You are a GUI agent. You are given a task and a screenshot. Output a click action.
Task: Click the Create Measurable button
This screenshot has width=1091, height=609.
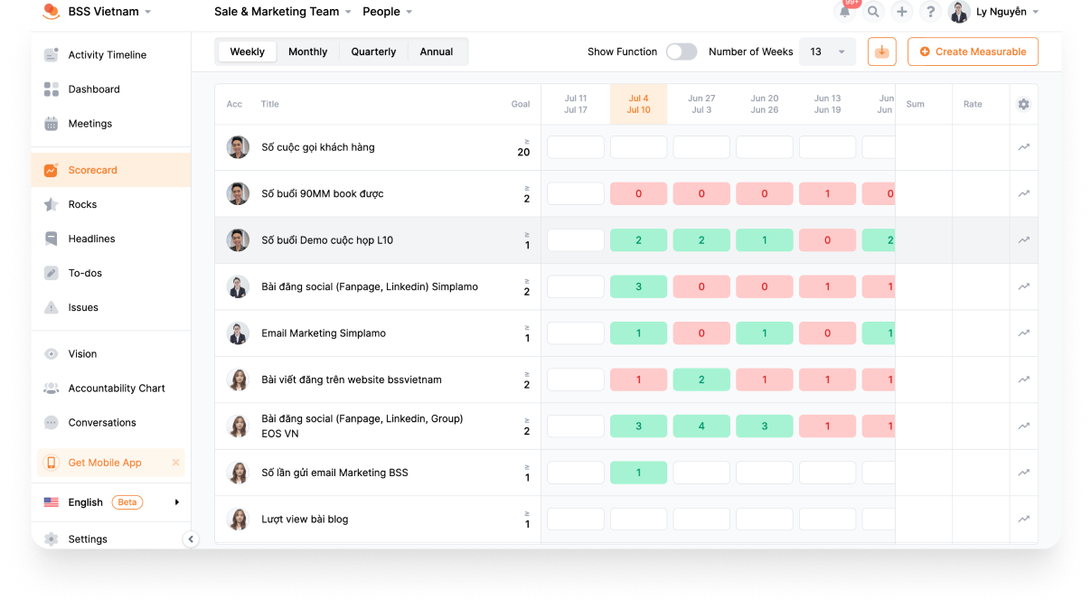coord(973,52)
